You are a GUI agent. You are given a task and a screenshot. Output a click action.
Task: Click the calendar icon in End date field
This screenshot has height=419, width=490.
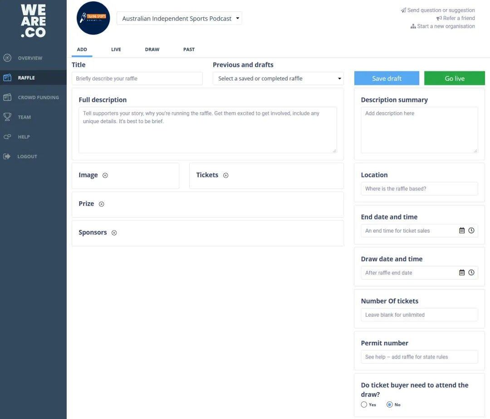point(462,230)
